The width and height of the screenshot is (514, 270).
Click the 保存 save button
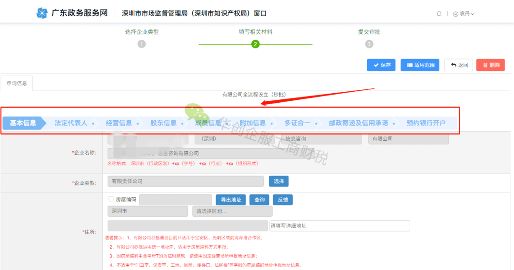click(x=381, y=65)
